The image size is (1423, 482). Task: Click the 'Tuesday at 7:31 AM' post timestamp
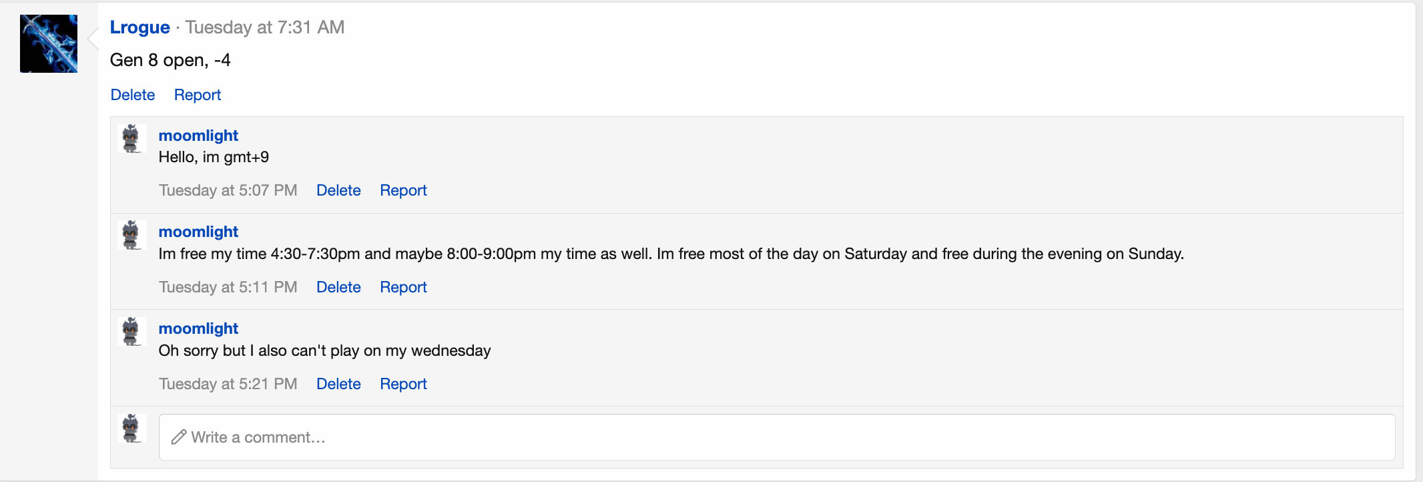[265, 27]
